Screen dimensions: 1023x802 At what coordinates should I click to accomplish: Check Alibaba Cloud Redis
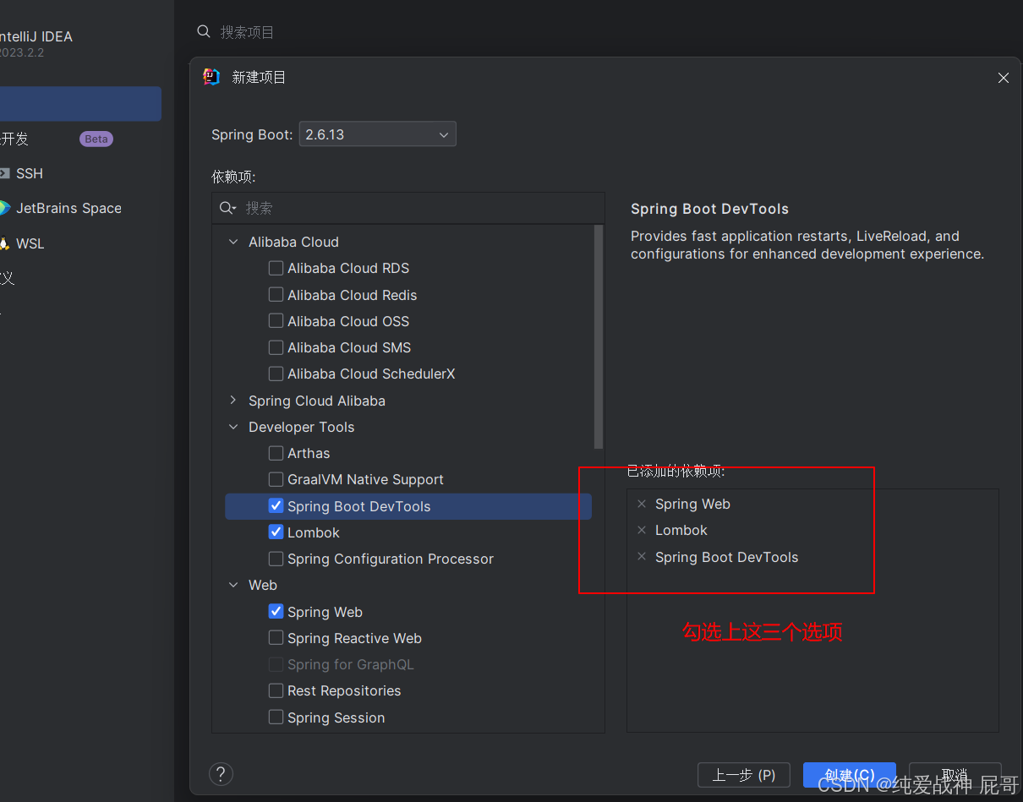276,295
